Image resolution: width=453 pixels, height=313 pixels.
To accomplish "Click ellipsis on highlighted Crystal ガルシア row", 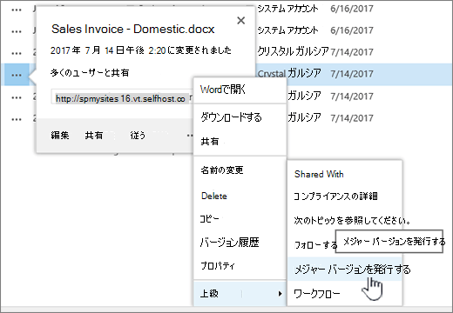I will point(17,75).
